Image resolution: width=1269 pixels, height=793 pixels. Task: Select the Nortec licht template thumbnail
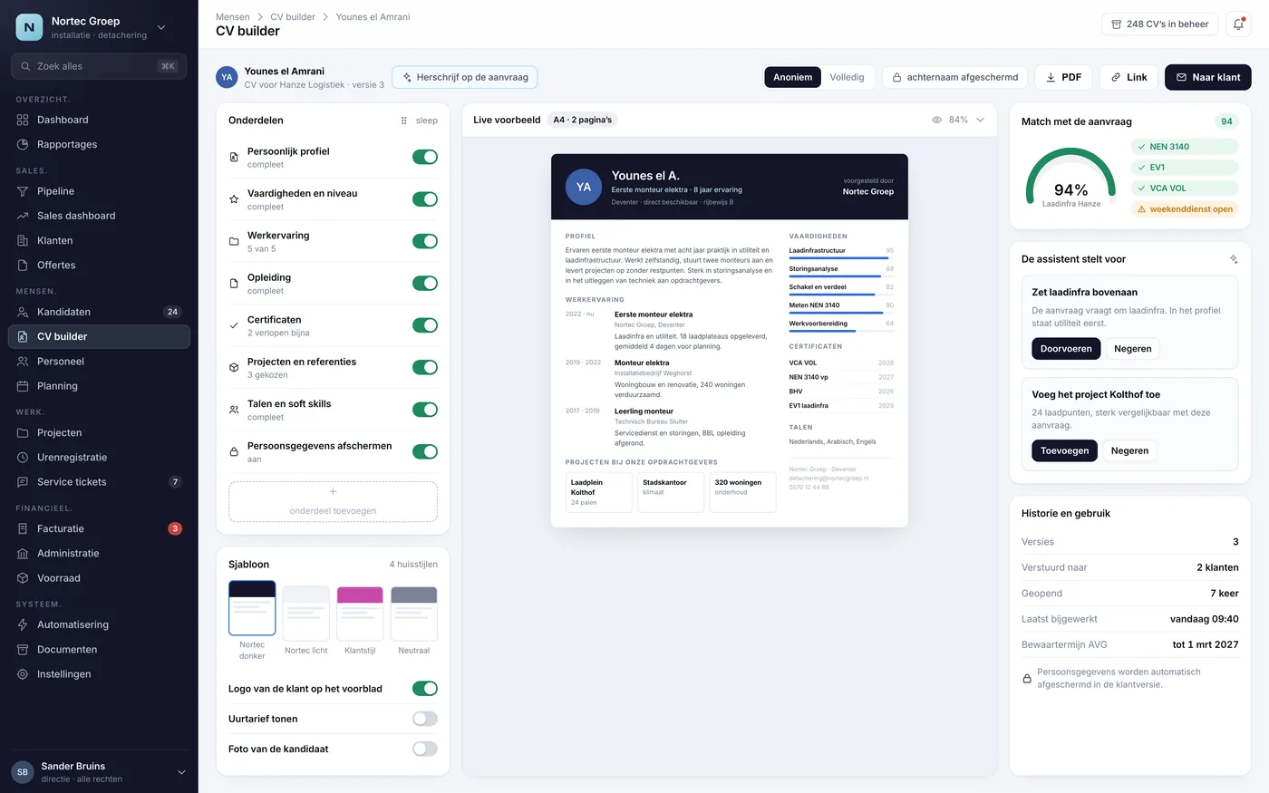pos(306,613)
